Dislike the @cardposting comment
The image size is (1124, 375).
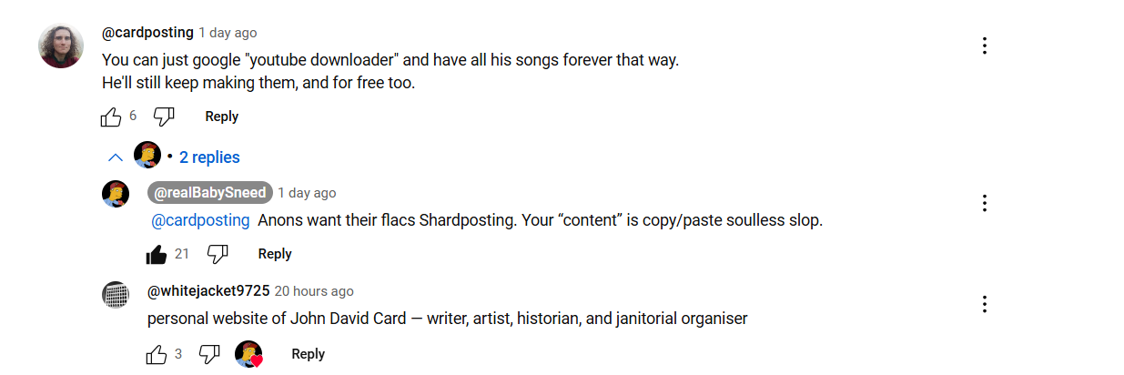click(x=164, y=117)
